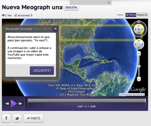Pan map down with hand joystick
Image resolution: width=151 pixels, height=126 pixels.
tap(139, 48)
